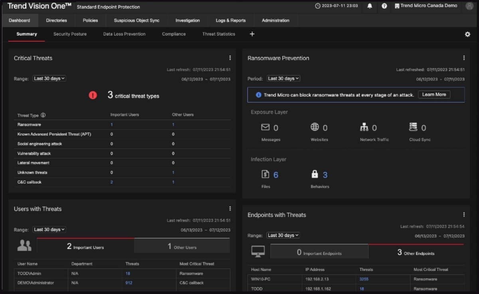Click the Cloud Sync icon
The height and width of the screenshot is (294, 479).
(414, 127)
